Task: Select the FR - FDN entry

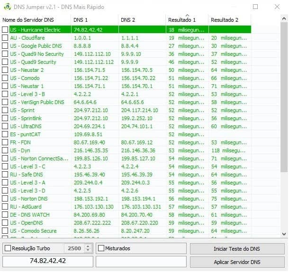Action: pyautogui.click(x=20, y=142)
